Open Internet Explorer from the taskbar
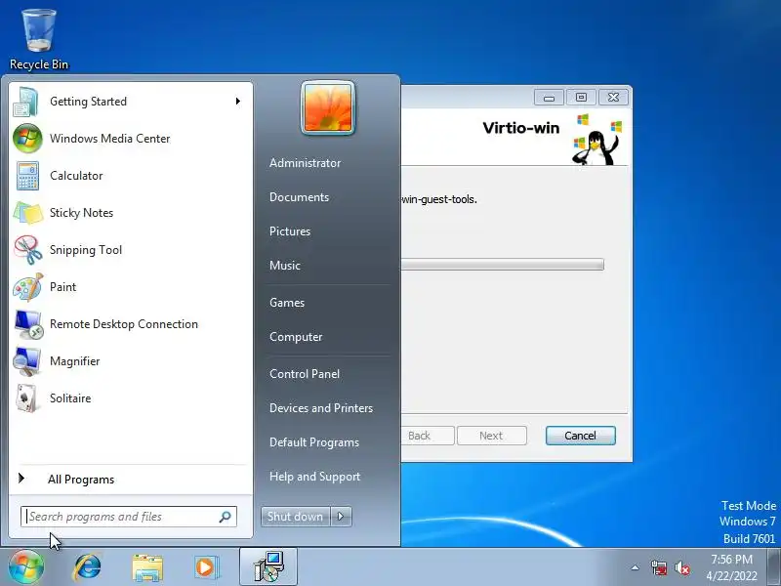The width and height of the screenshot is (781, 586). (x=87, y=567)
